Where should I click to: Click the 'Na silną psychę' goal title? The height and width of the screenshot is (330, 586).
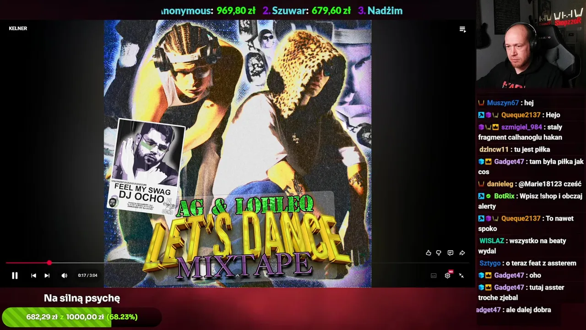pos(82,298)
